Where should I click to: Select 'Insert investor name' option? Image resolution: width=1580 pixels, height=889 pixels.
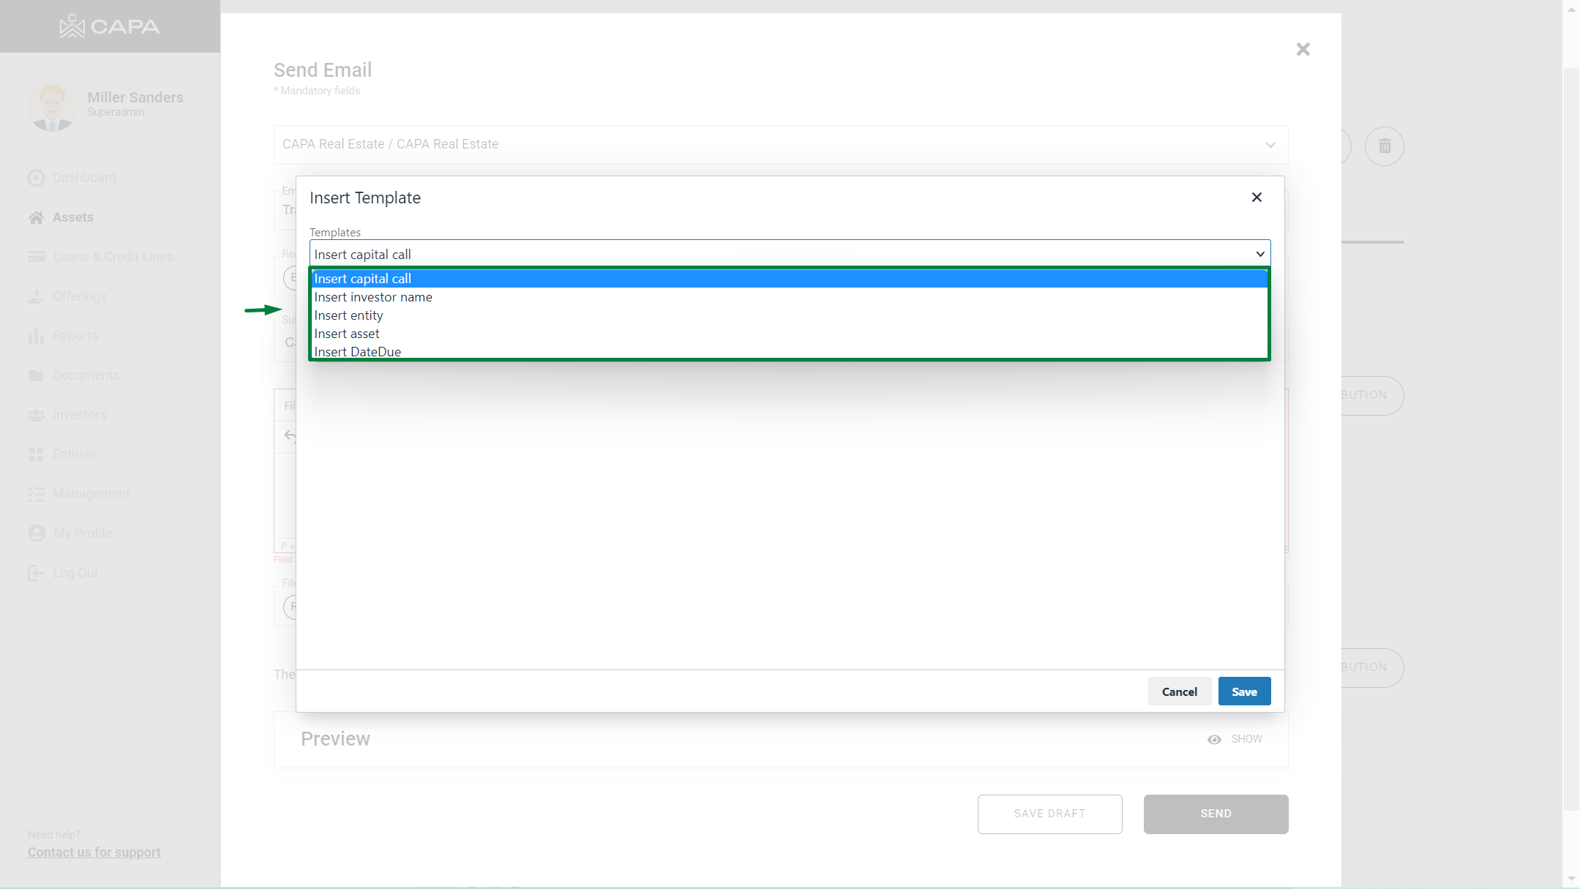click(373, 297)
